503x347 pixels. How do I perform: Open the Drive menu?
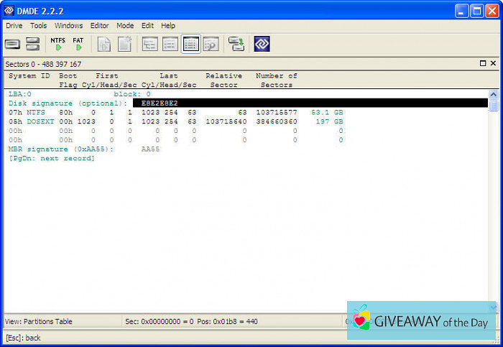[14, 25]
